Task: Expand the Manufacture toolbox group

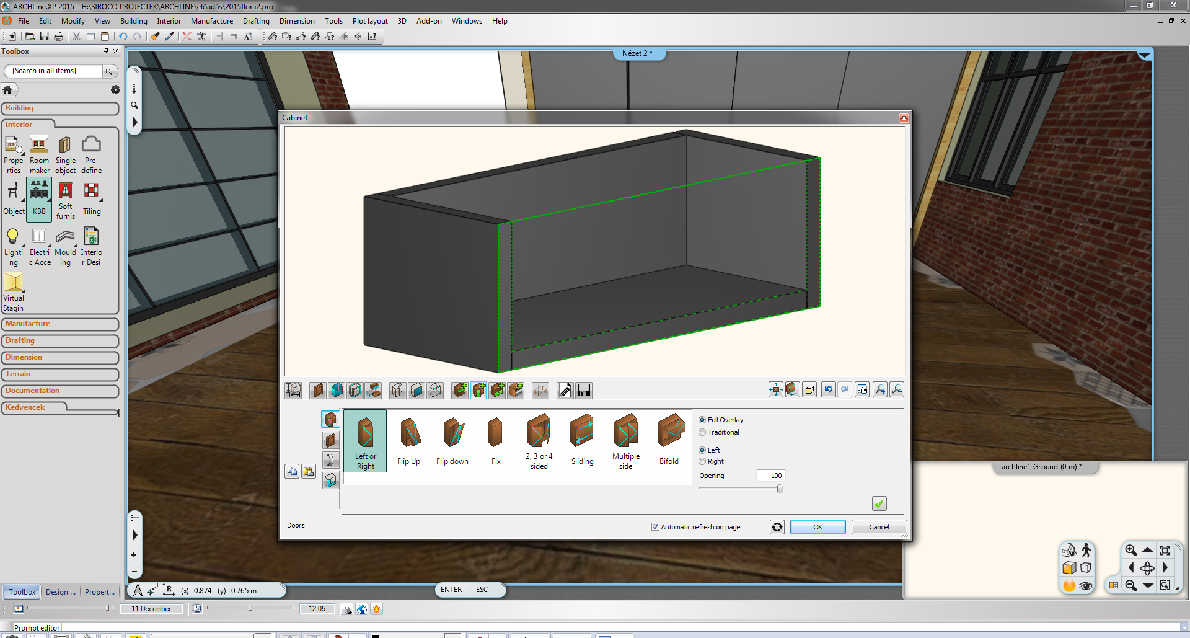Action: point(60,324)
